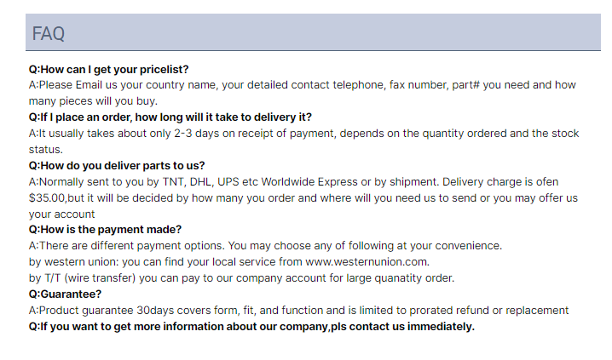Click the contact us immediately line
This screenshot has height=360, width=612.
coord(251,327)
